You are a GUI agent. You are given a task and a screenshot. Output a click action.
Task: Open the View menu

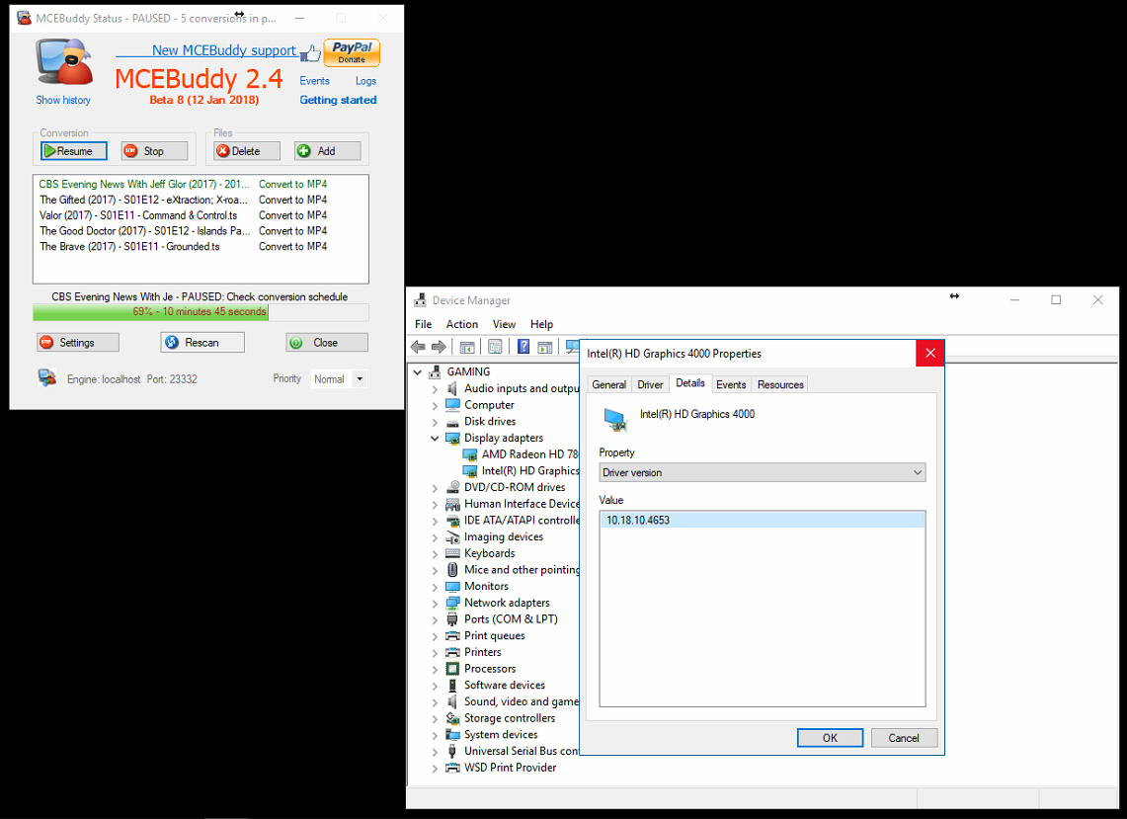tap(504, 324)
